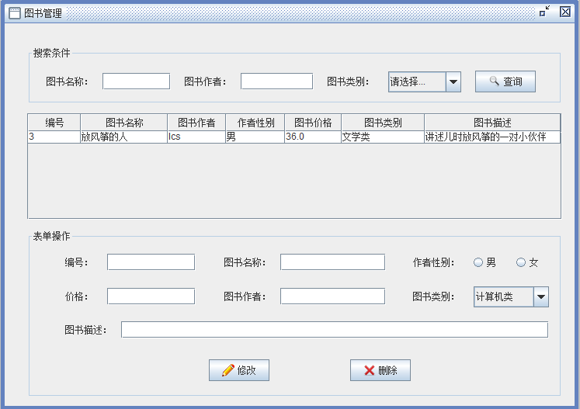Image resolution: width=580 pixels, height=409 pixels.
Task: Click the 编号 input field in form
Action: (x=151, y=262)
